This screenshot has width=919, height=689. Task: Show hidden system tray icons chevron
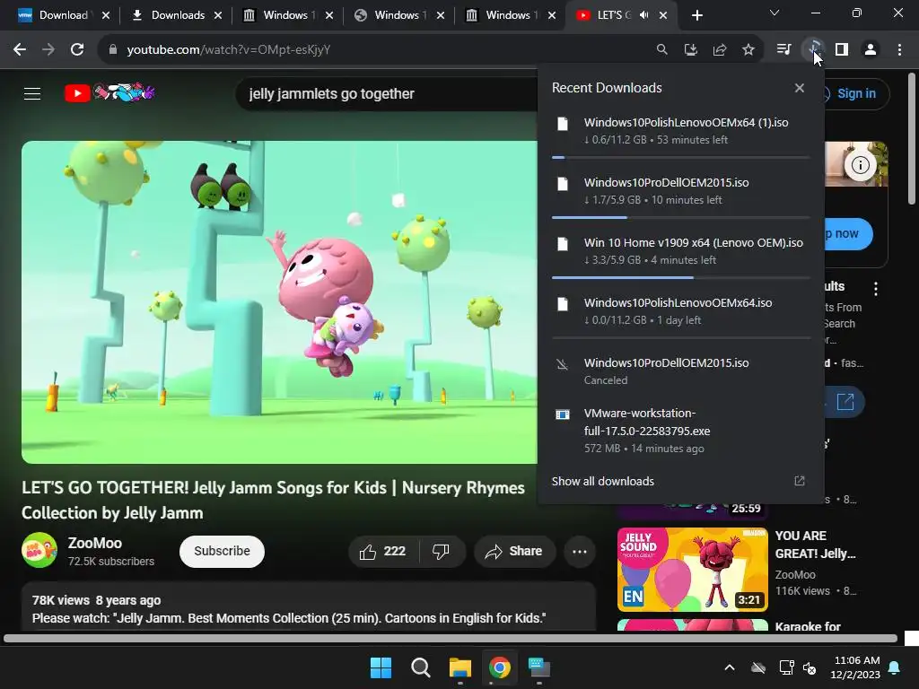click(729, 667)
